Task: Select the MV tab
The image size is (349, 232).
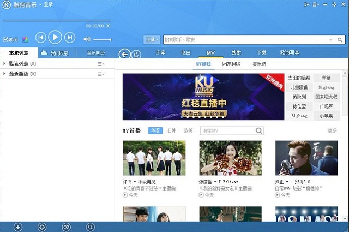Action: 210,53
